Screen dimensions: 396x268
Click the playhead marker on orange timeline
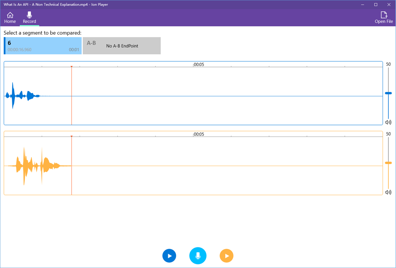click(x=71, y=136)
